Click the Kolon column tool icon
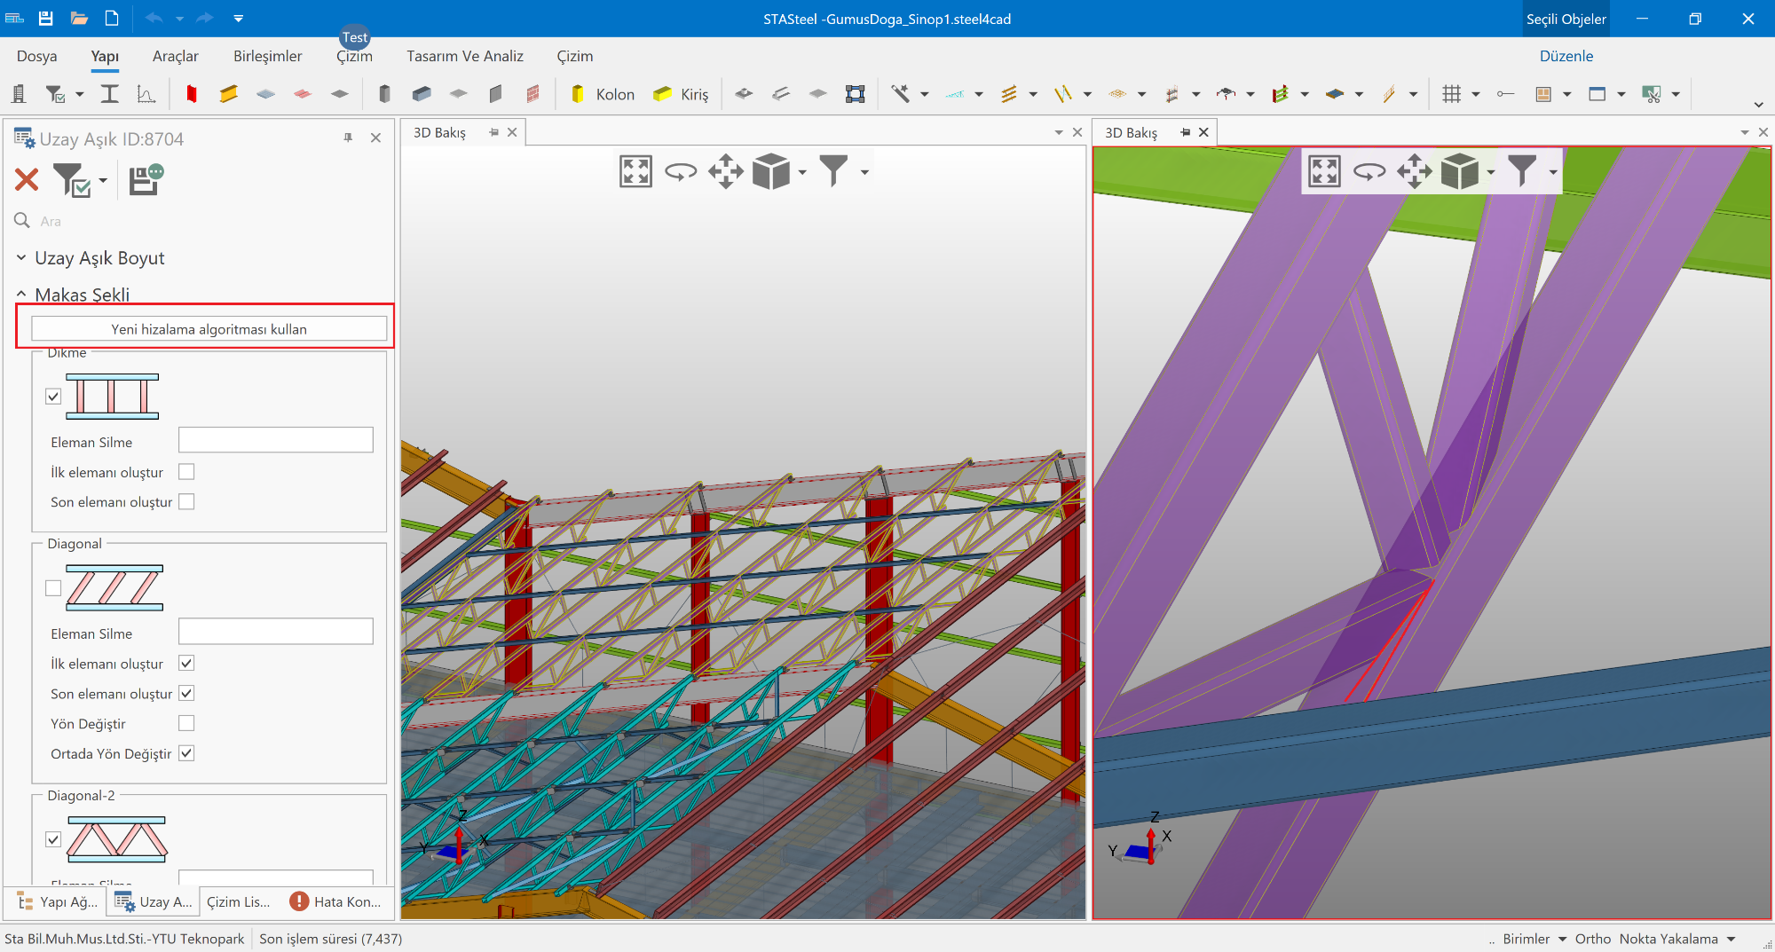This screenshot has width=1775, height=952. pyautogui.click(x=579, y=94)
